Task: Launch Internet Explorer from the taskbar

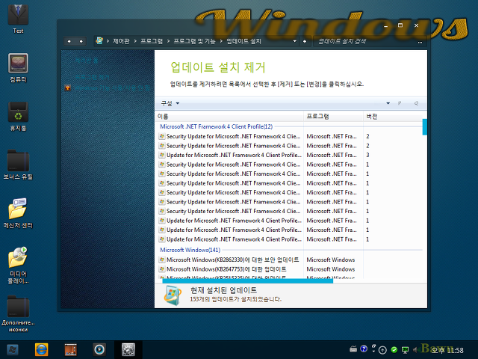Action: (x=42, y=350)
